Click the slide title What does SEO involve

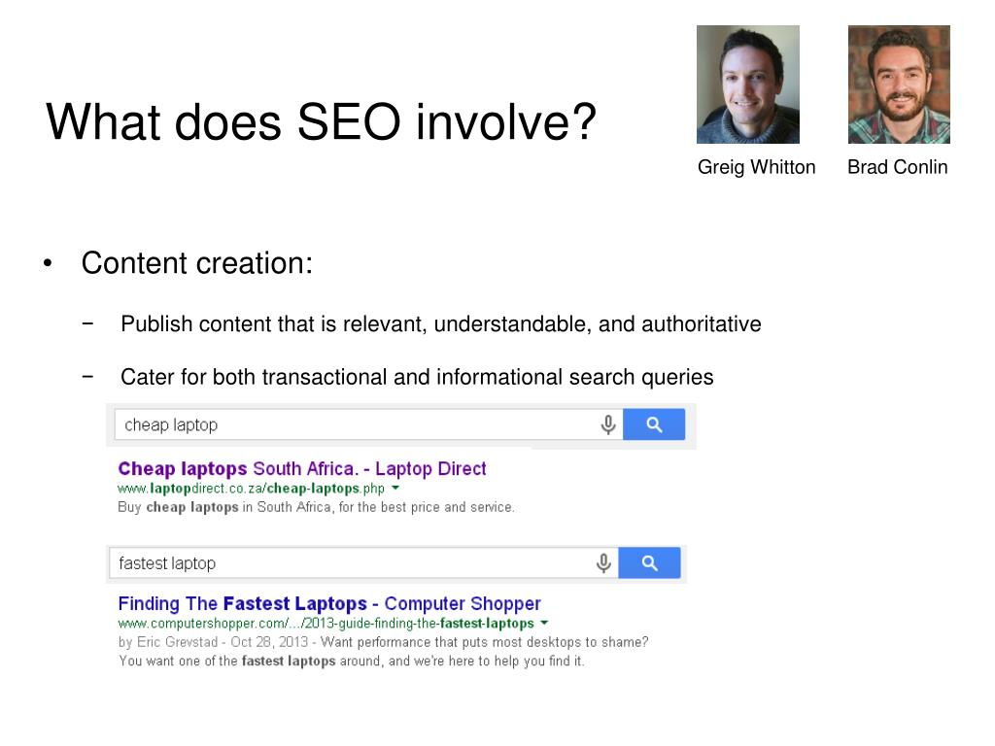(321, 121)
